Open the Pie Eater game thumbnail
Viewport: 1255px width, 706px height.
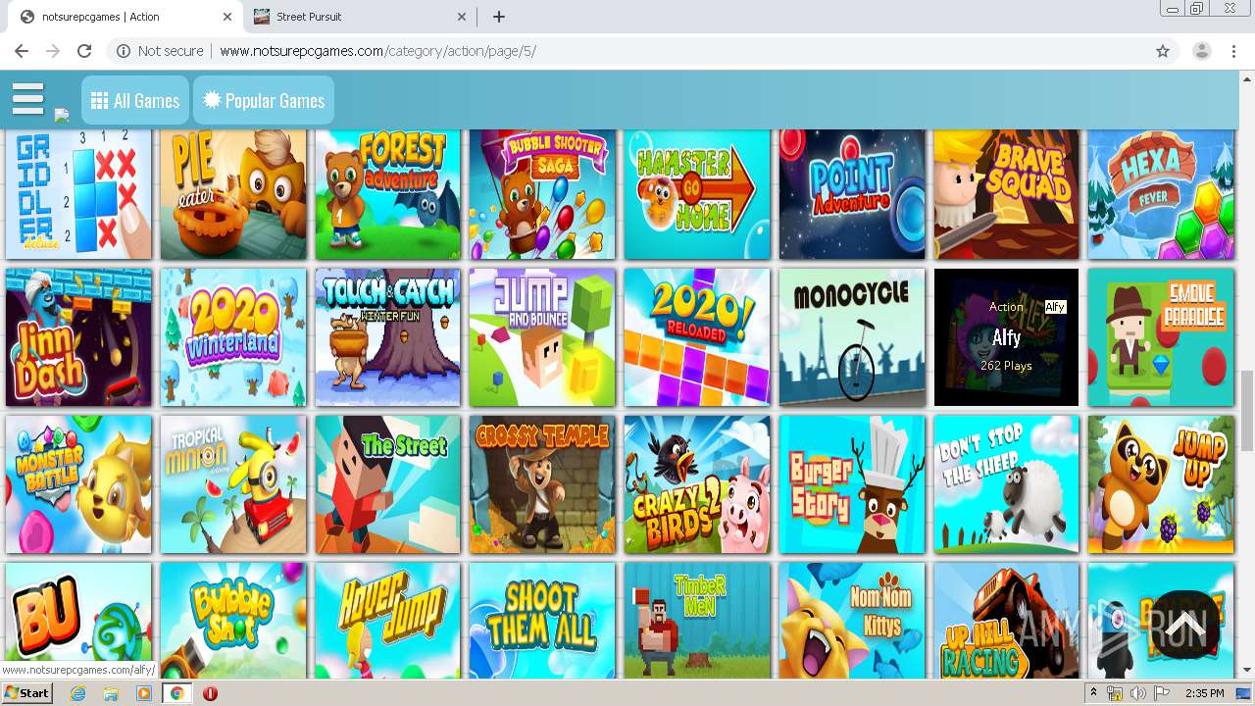[233, 194]
